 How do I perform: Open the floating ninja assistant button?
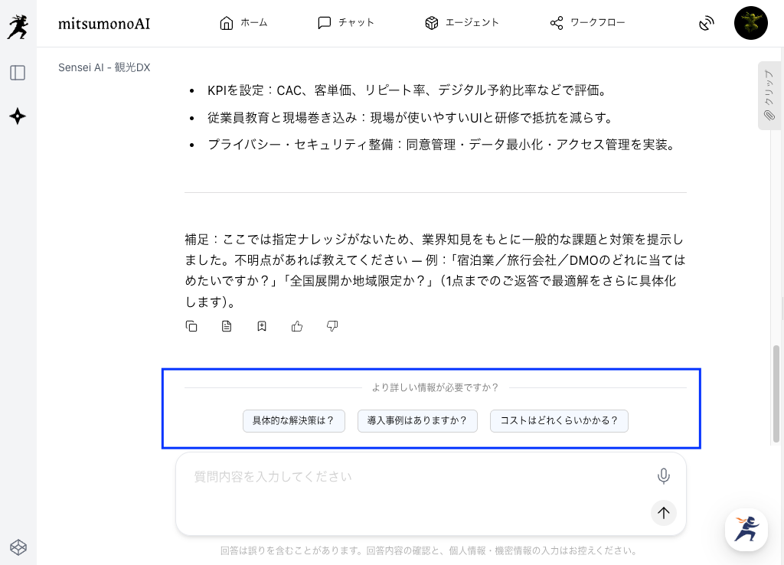746,530
